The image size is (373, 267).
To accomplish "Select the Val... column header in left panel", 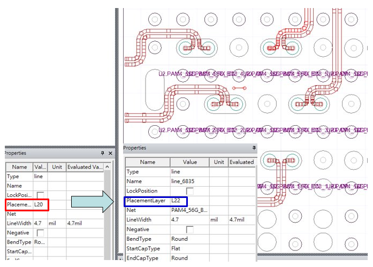I will click(40, 167).
